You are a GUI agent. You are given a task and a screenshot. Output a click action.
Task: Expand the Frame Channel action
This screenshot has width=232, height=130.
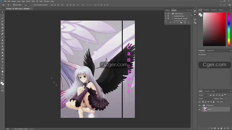(172, 18)
